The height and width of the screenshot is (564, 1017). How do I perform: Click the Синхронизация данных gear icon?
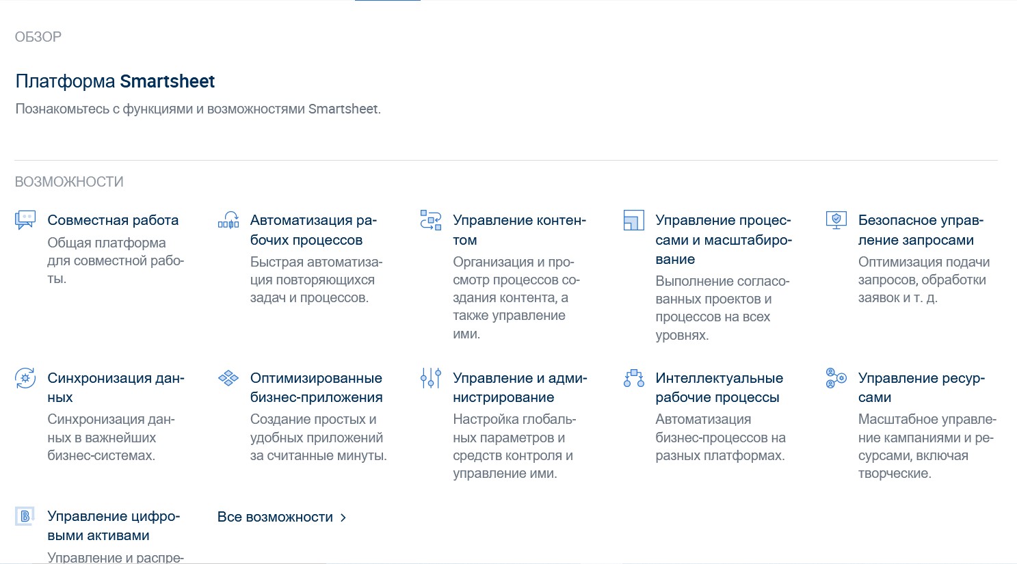[x=25, y=378]
